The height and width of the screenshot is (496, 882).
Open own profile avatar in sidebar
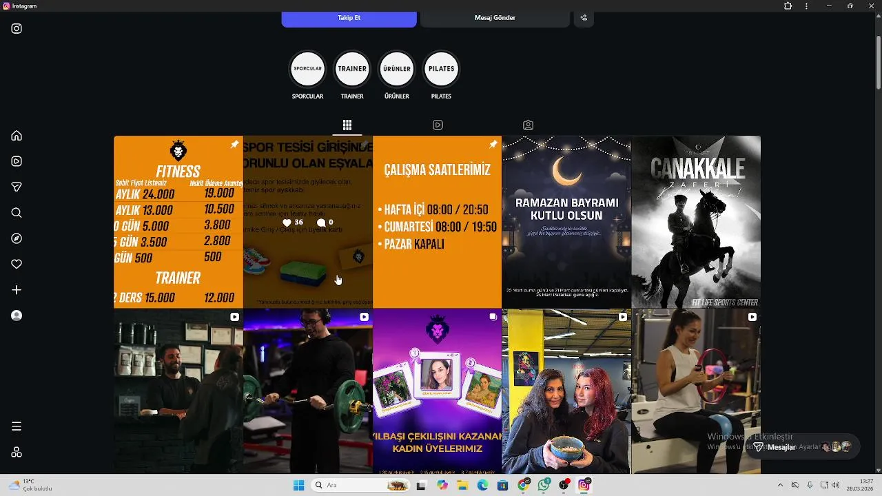tap(17, 316)
